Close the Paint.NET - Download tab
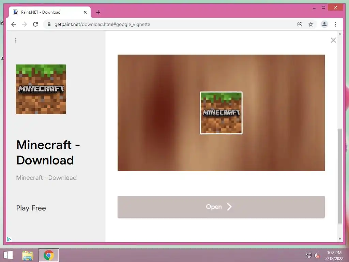The width and height of the screenshot is (349, 262). 85,12
